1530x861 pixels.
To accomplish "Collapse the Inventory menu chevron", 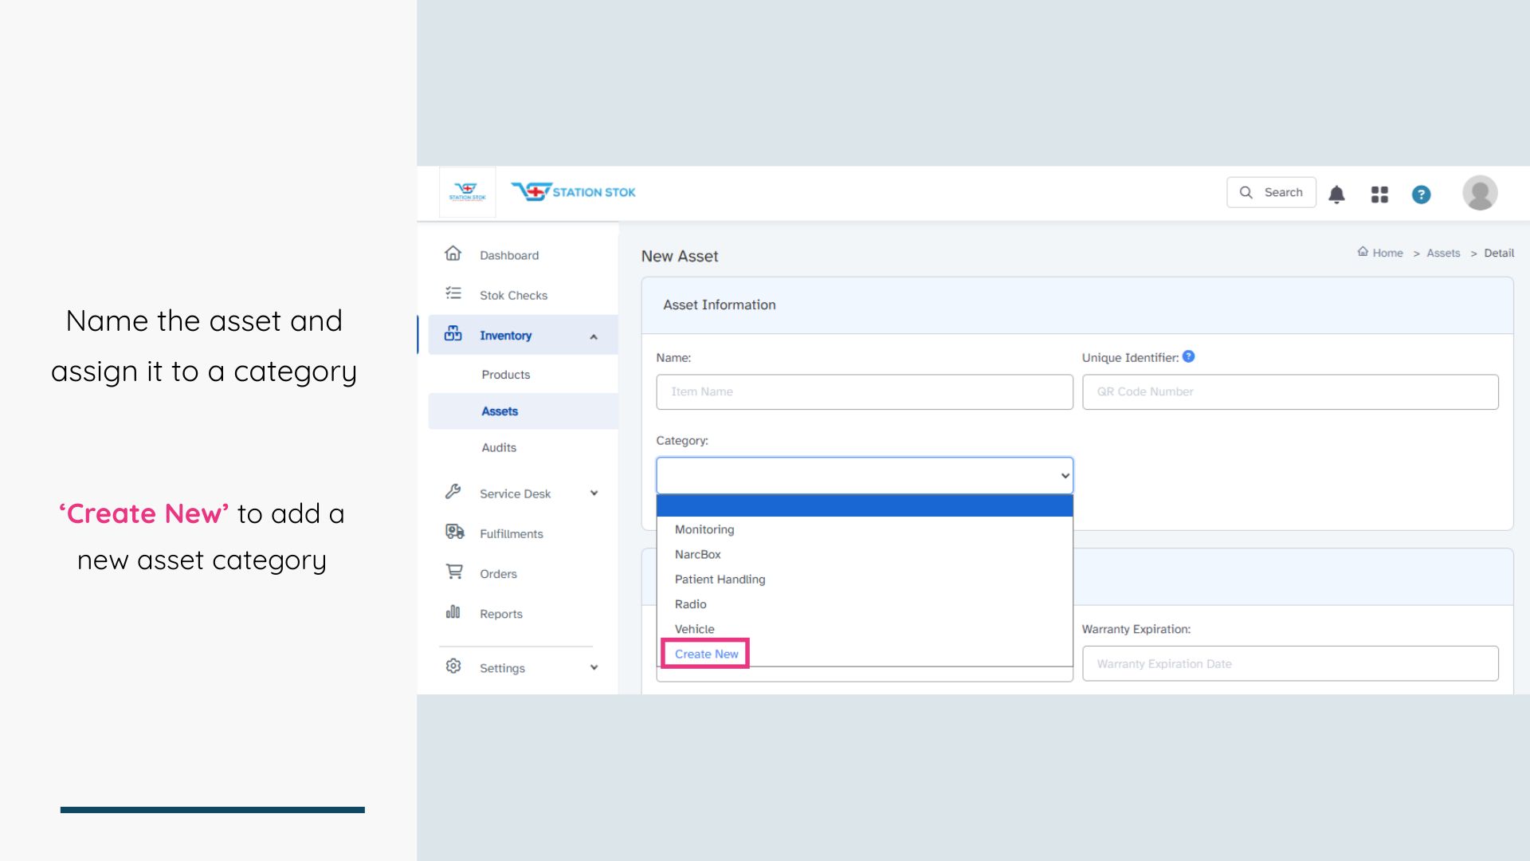I will pyautogui.click(x=594, y=336).
